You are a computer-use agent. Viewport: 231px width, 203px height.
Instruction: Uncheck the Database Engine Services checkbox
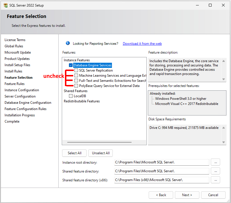(71, 65)
